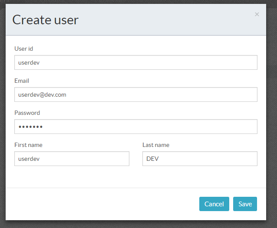Screen dimensions: 277x228
Task: Click the Save button
Action: pos(245,204)
